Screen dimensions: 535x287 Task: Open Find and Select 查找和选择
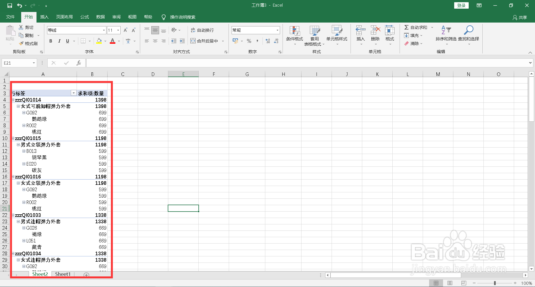click(x=469, y=35)
